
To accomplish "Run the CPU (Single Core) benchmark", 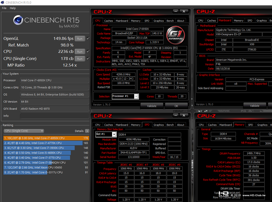I will [x=80, y=59].
